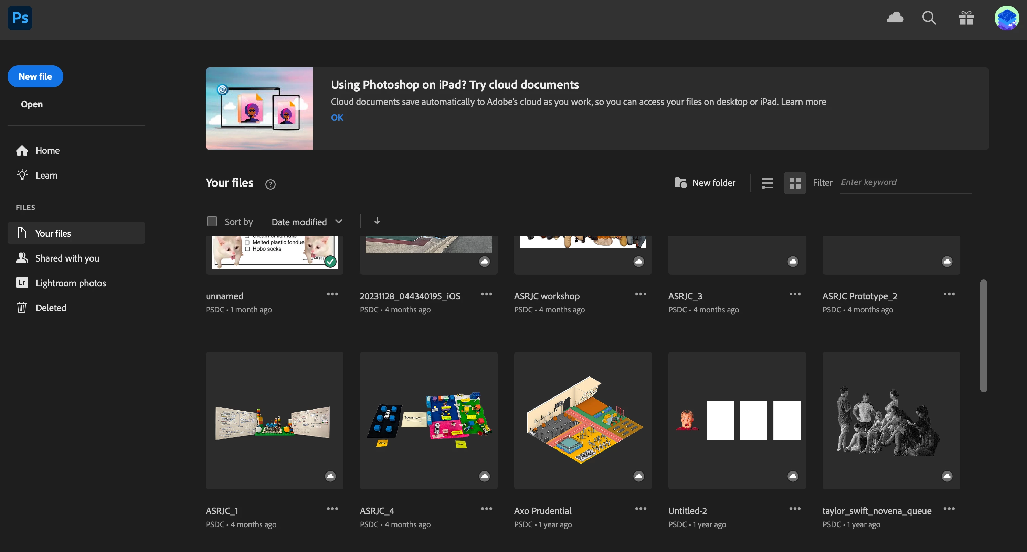Open the taylor_swift_novena_queue thumbnail

click(x=891, y=420)
